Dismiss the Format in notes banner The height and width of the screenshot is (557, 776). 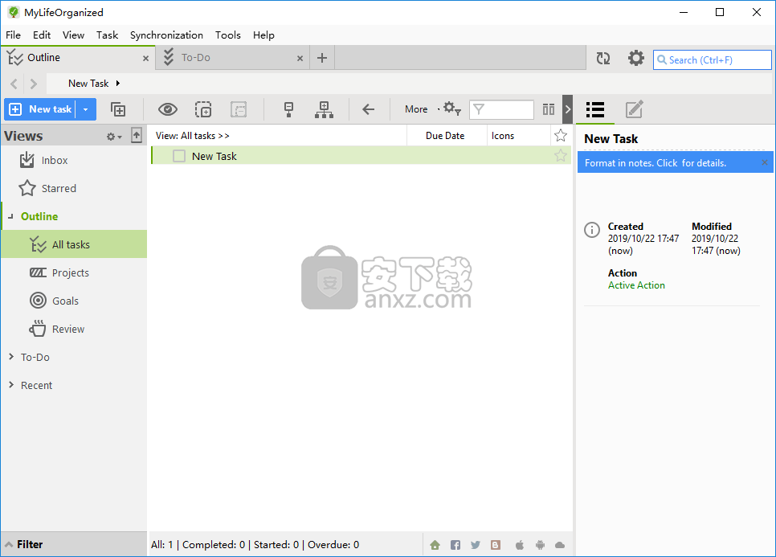click(765, 162)
